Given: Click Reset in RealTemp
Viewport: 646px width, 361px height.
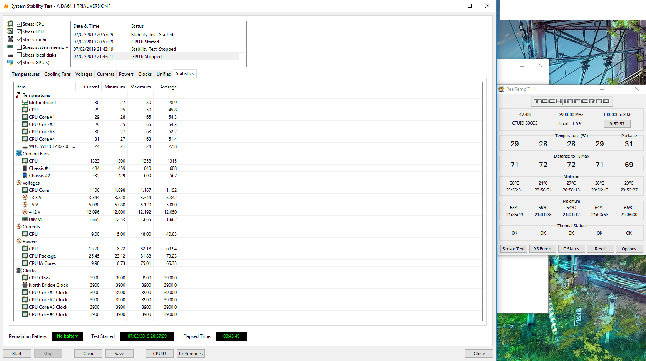Looking at the screenshot, I should click(x=600, y=249).
